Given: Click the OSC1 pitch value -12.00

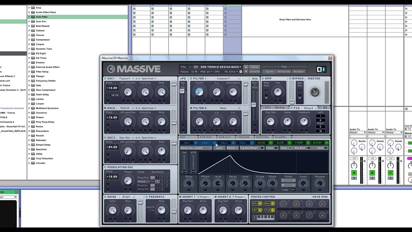Looking at the screenshot, I should (x=112, y=88).
